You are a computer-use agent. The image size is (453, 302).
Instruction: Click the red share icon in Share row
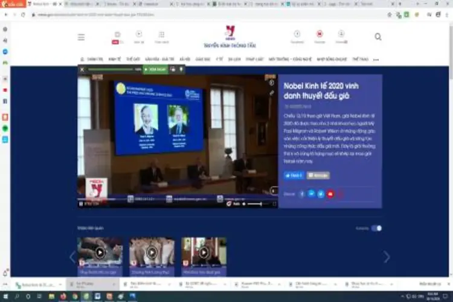pyautogui.click(x=330, y=194)
